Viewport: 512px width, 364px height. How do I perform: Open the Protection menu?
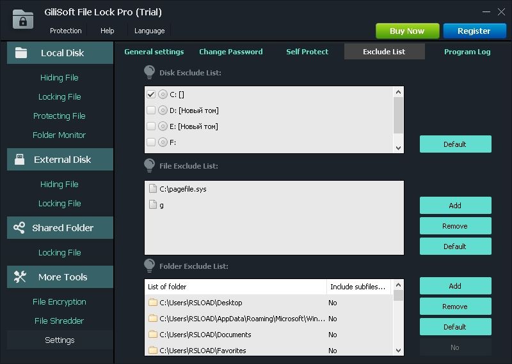pyautogui.click(x=66, y=31)
